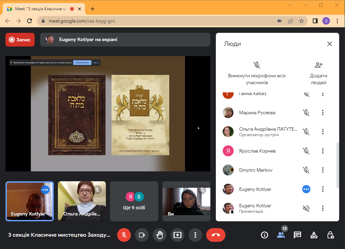Screen dimensions: 345x249
Task: Toggle the browser side panel icon
Action: pyautogui.click(x=315, y=21)
